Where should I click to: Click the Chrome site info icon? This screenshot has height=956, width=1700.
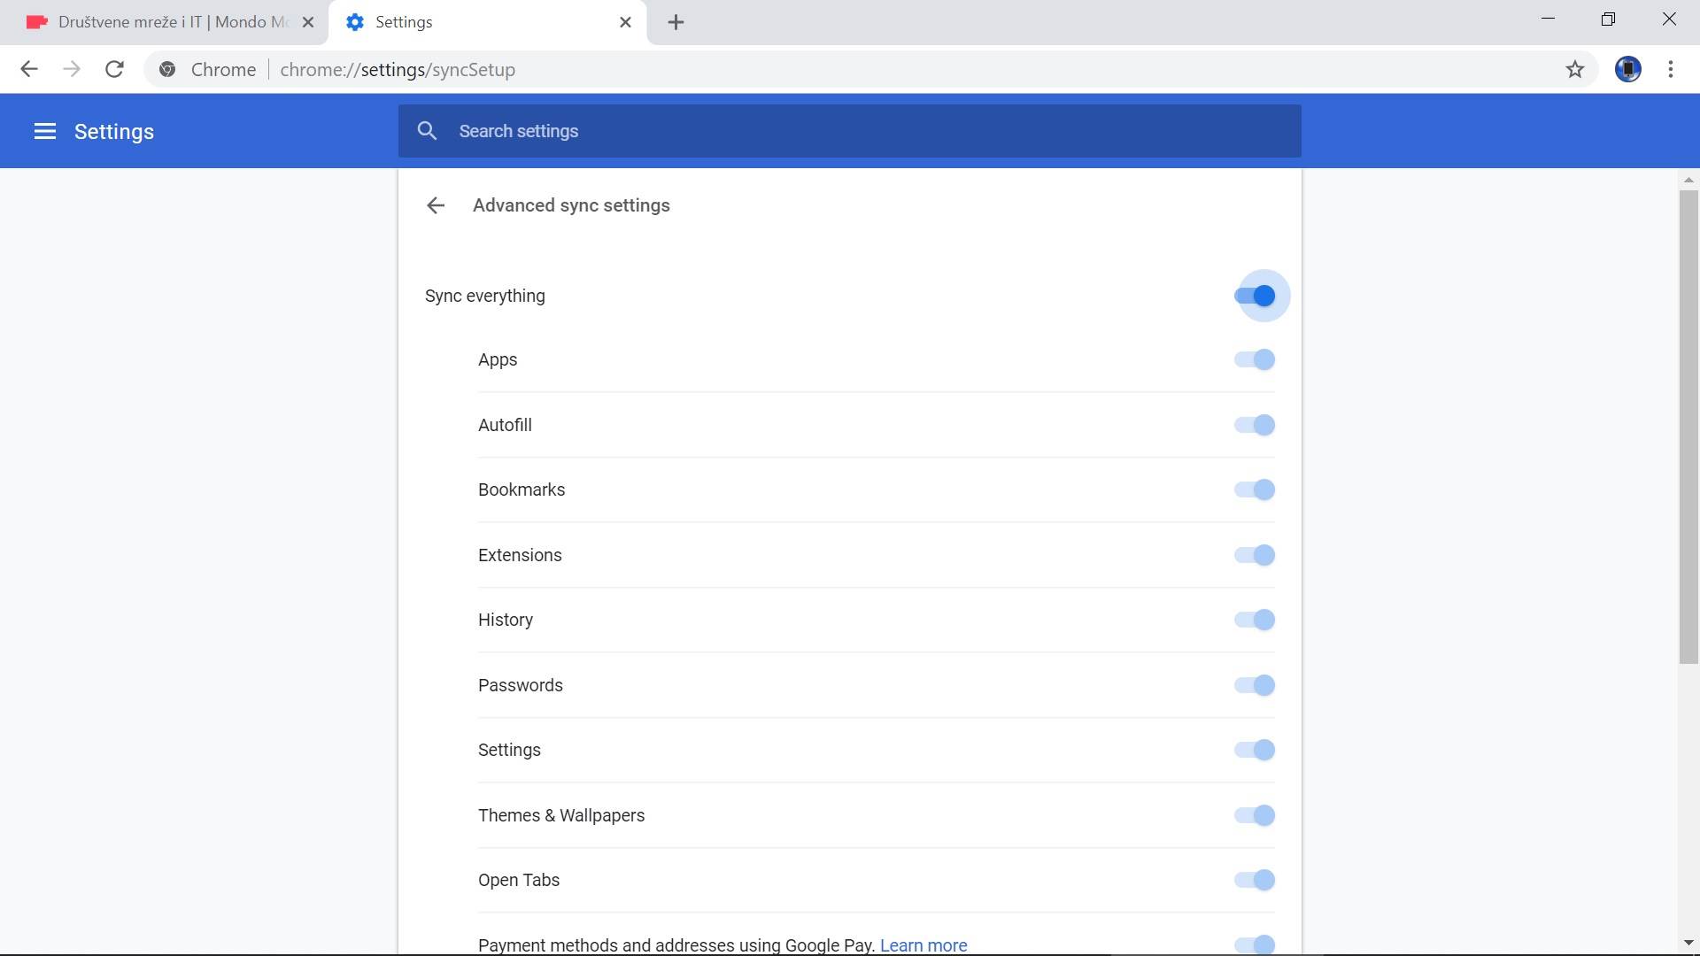167,69
